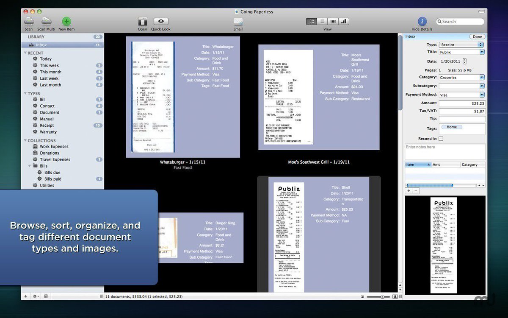This screenshot has width=508, height=318.
Task: Collapse the Bills folder in sidebar
Action: (30, 166)
